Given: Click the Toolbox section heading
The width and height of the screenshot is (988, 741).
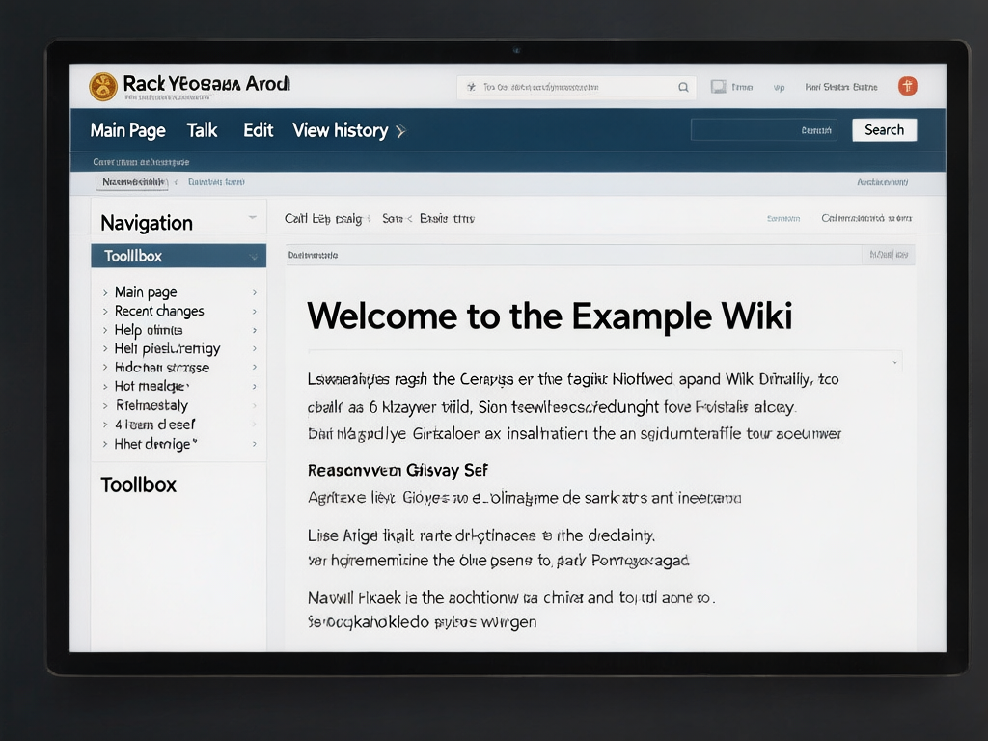Looking at the screenshot, I should [139, 484].
